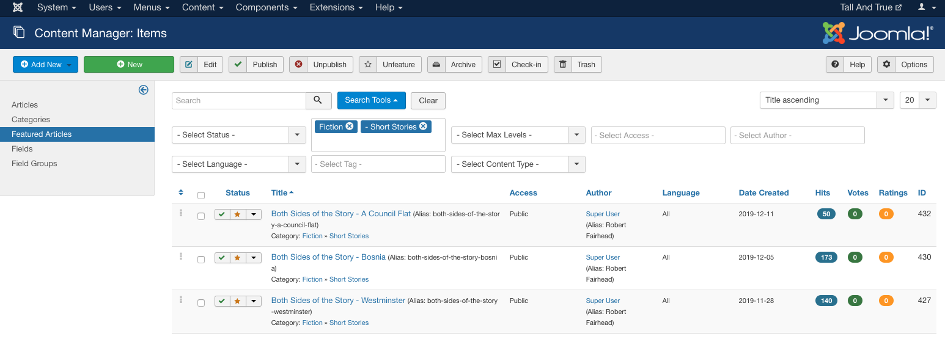945x347 pixels.
Task: Open the Extensions menu
Action: click(336, 7)
